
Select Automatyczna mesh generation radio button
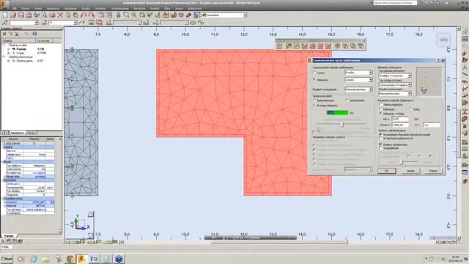(314, 100)
